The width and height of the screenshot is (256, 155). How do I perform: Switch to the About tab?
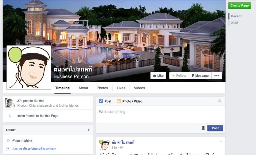83,88
